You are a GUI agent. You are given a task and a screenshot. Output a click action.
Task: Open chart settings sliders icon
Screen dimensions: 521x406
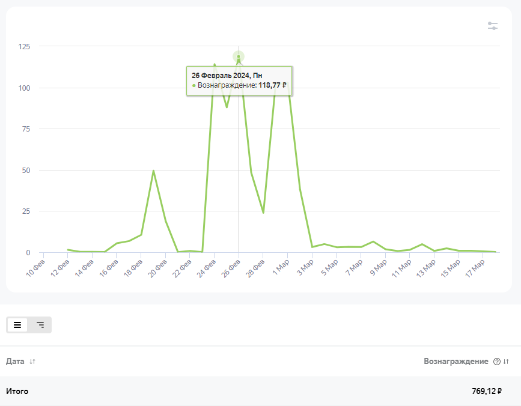pos(493,26)
